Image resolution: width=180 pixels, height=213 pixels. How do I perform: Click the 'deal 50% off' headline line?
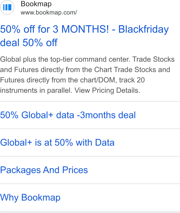[29, 43]
